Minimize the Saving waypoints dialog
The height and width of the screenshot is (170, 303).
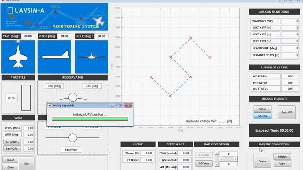pyautogui.click(x=113, y=105)
